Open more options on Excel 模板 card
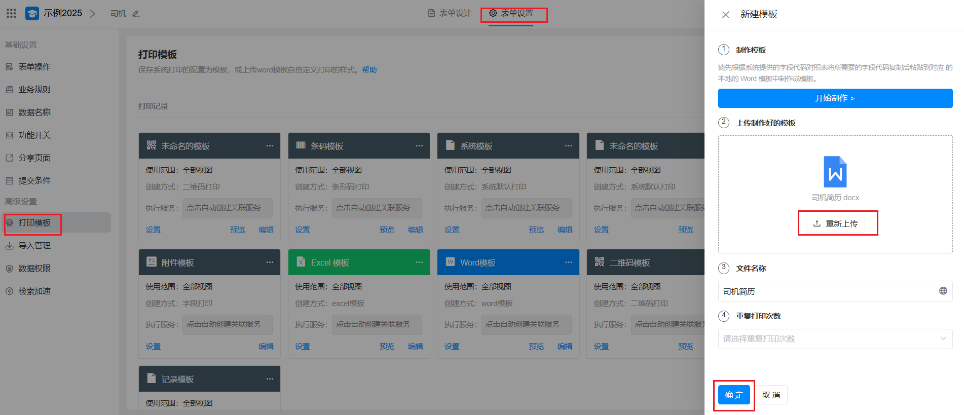Image resolution: width=964 pixels, height=415 pixels. coord(419,262)
